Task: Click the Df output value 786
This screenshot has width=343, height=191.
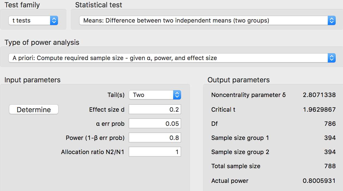Action: (330, 124)
